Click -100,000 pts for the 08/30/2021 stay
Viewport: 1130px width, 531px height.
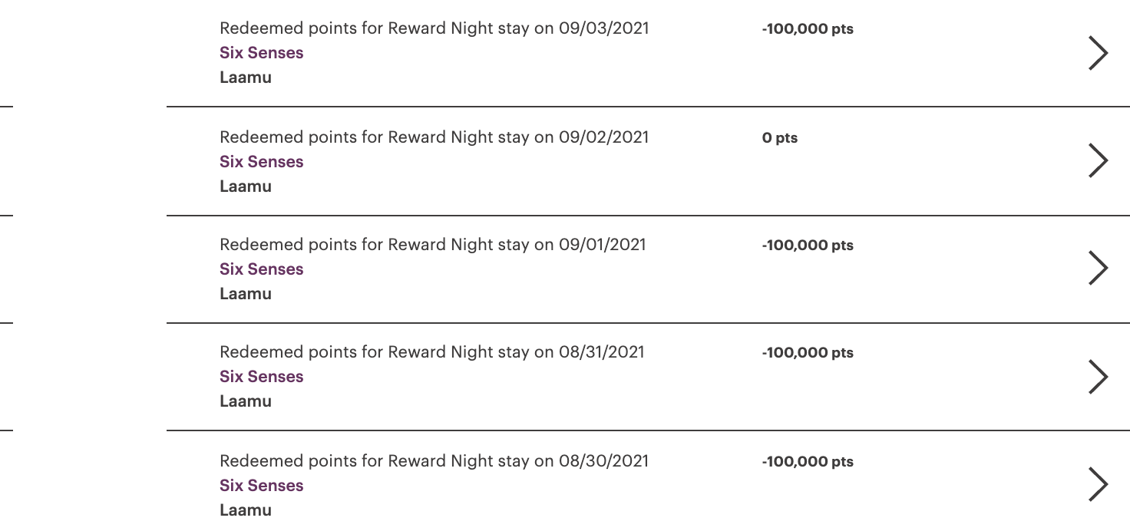[x=808, y=462]
